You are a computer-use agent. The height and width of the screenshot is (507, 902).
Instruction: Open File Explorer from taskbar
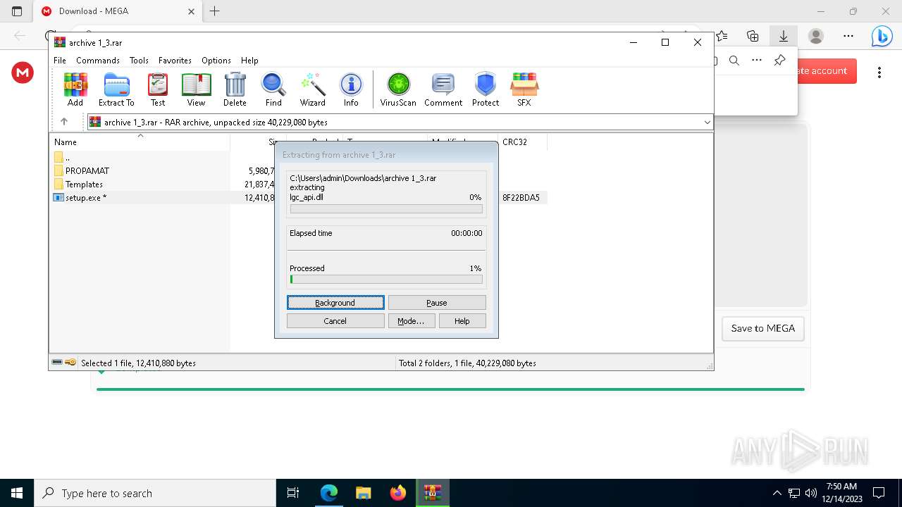point(364,493)
